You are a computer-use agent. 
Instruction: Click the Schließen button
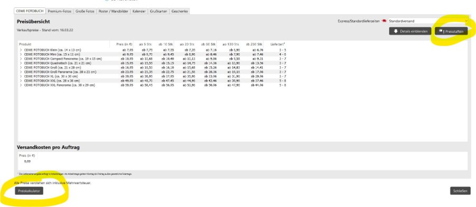click(460, 191)
